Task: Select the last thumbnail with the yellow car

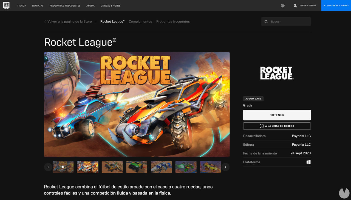Action: [x=211, y=167]
